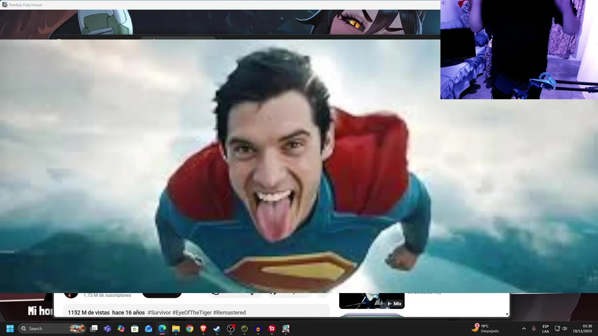Click 'hace 16 años' upload date text
Image resolution: width=598 pixels, height=336 pixels.
(128, 313)
